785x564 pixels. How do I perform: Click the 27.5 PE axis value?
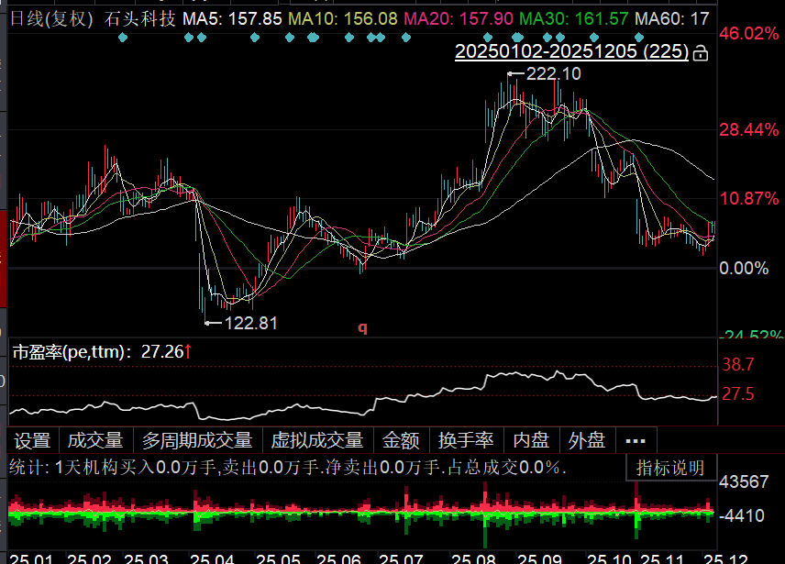click(738, 393)
